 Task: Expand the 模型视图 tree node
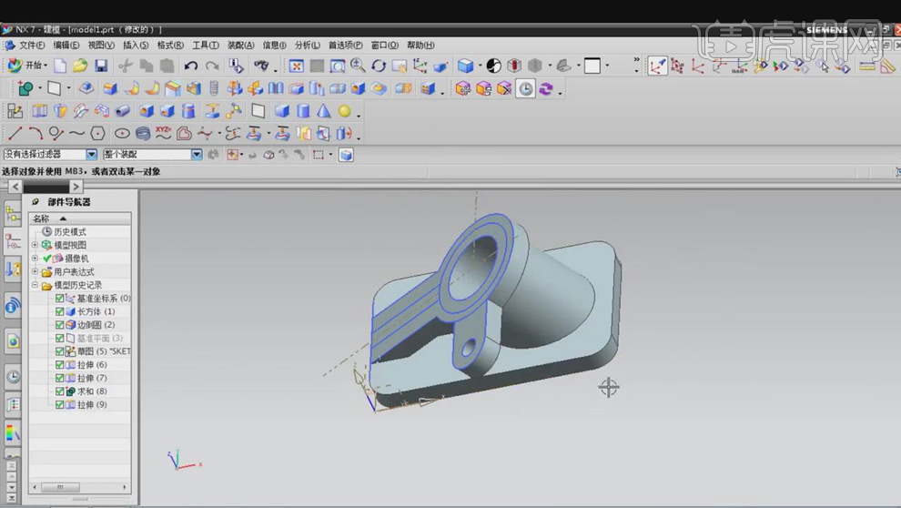click(35, 245)
